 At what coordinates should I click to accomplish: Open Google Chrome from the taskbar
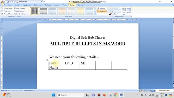coord(116,95)
